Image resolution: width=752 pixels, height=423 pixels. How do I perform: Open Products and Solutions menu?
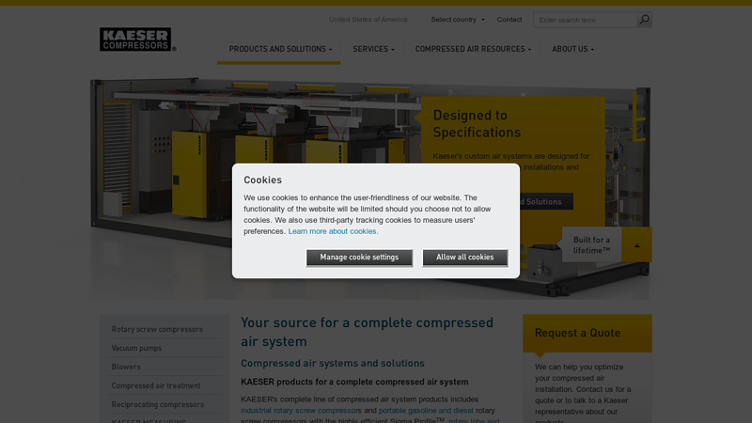(x=280, y=49)
